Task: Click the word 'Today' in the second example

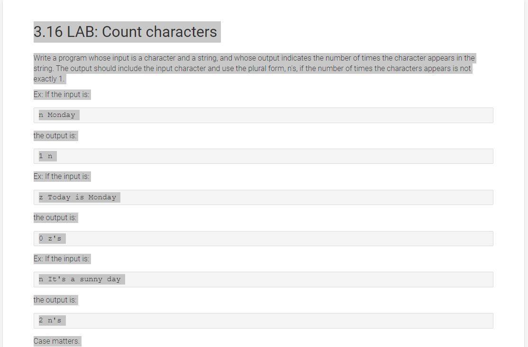Action: tap(59, 197)
